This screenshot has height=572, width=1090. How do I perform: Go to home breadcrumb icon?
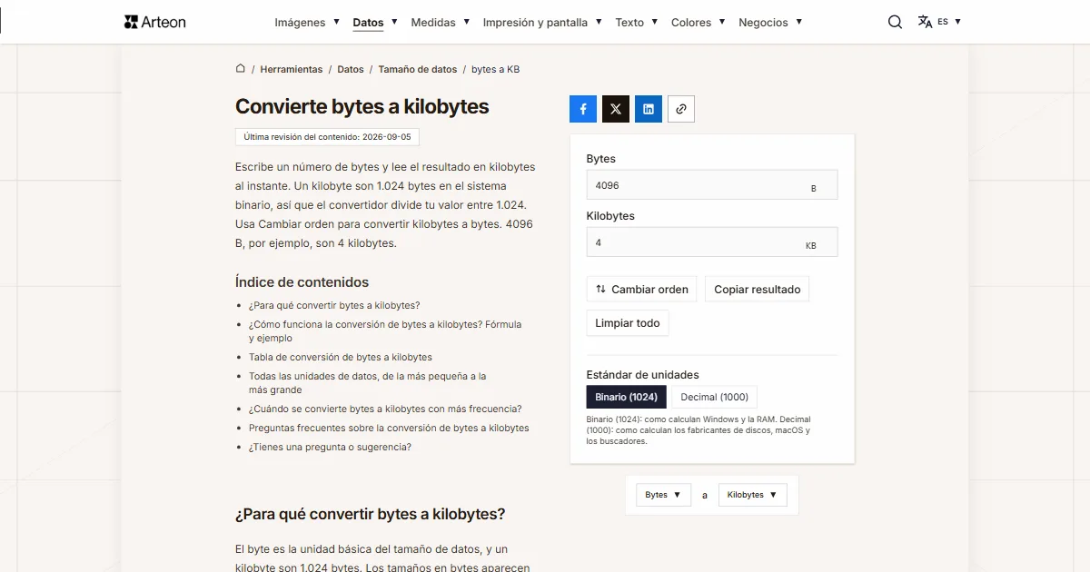(x=241, y=68)
